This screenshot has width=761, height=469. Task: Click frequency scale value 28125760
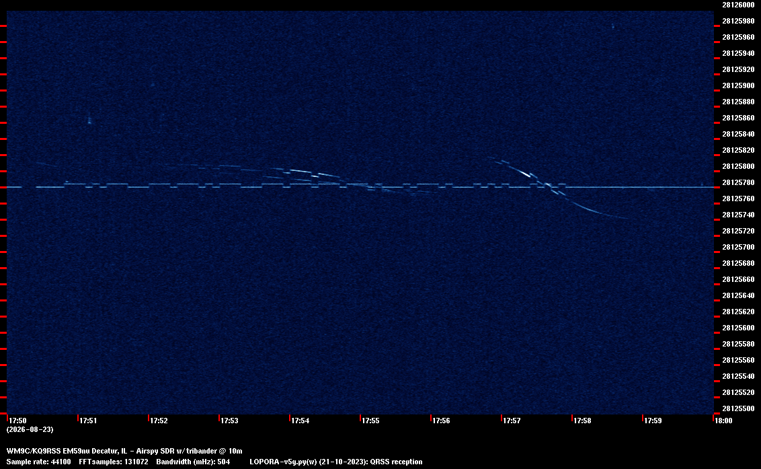738,199
